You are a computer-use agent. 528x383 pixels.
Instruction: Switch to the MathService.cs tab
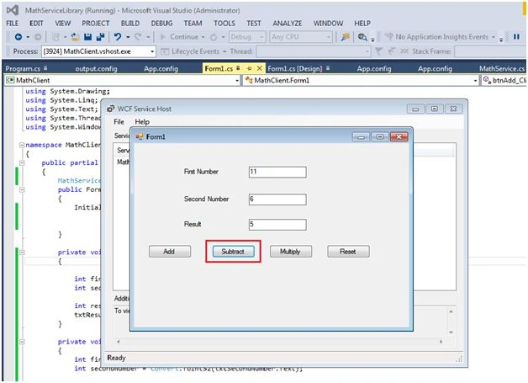(502, 68)
